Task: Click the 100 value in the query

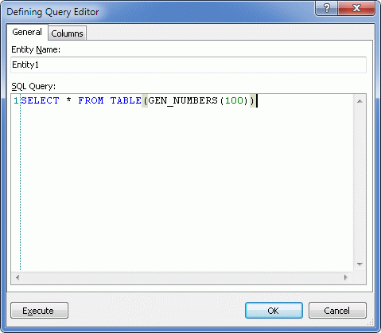Action: [x=235, y=100]
